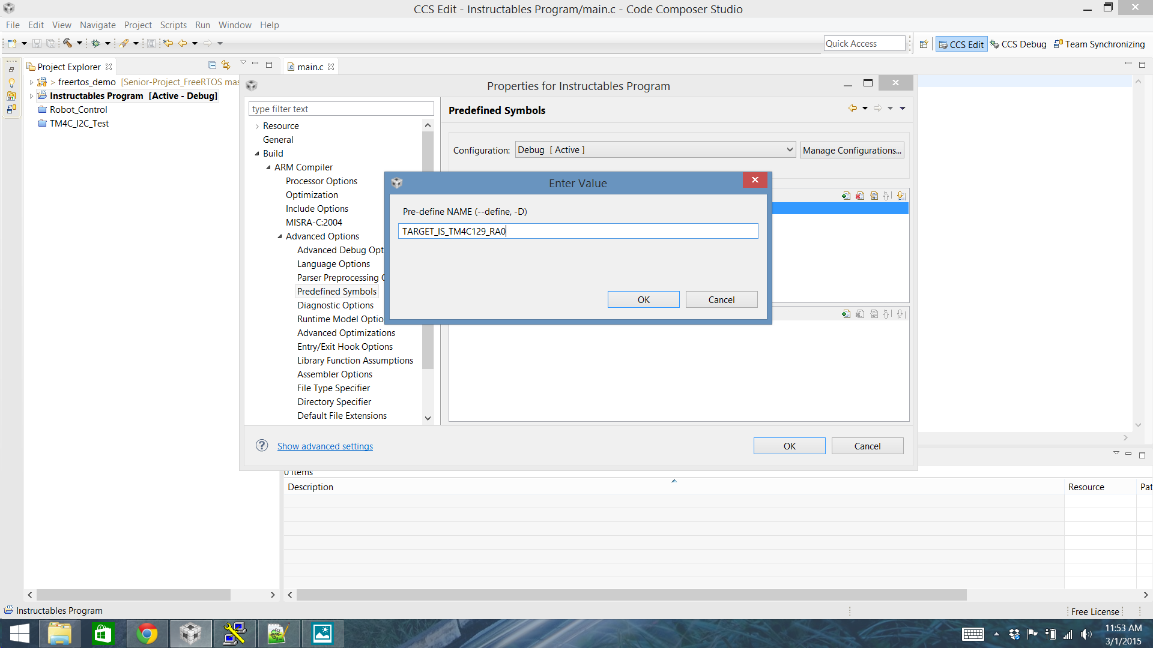Viewport: 1153px width, 648px height.
Task: Click Cancel in Properties dialog
Action: [x=867, y=446]
